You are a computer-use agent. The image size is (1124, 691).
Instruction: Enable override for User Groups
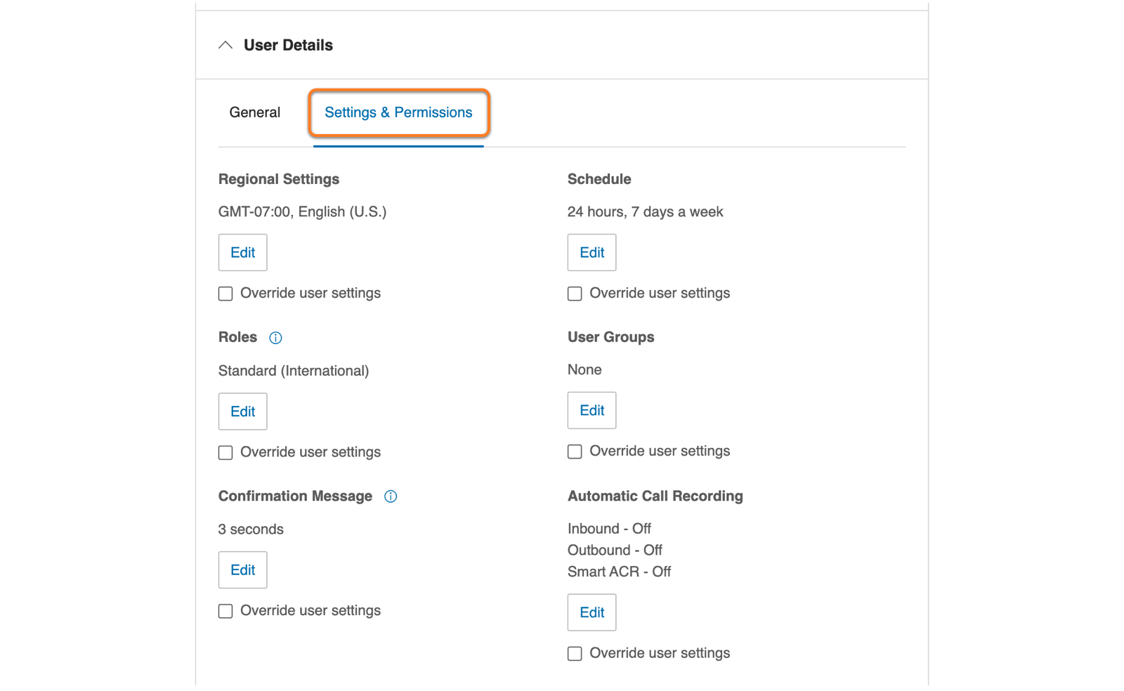tap(575, 452)
